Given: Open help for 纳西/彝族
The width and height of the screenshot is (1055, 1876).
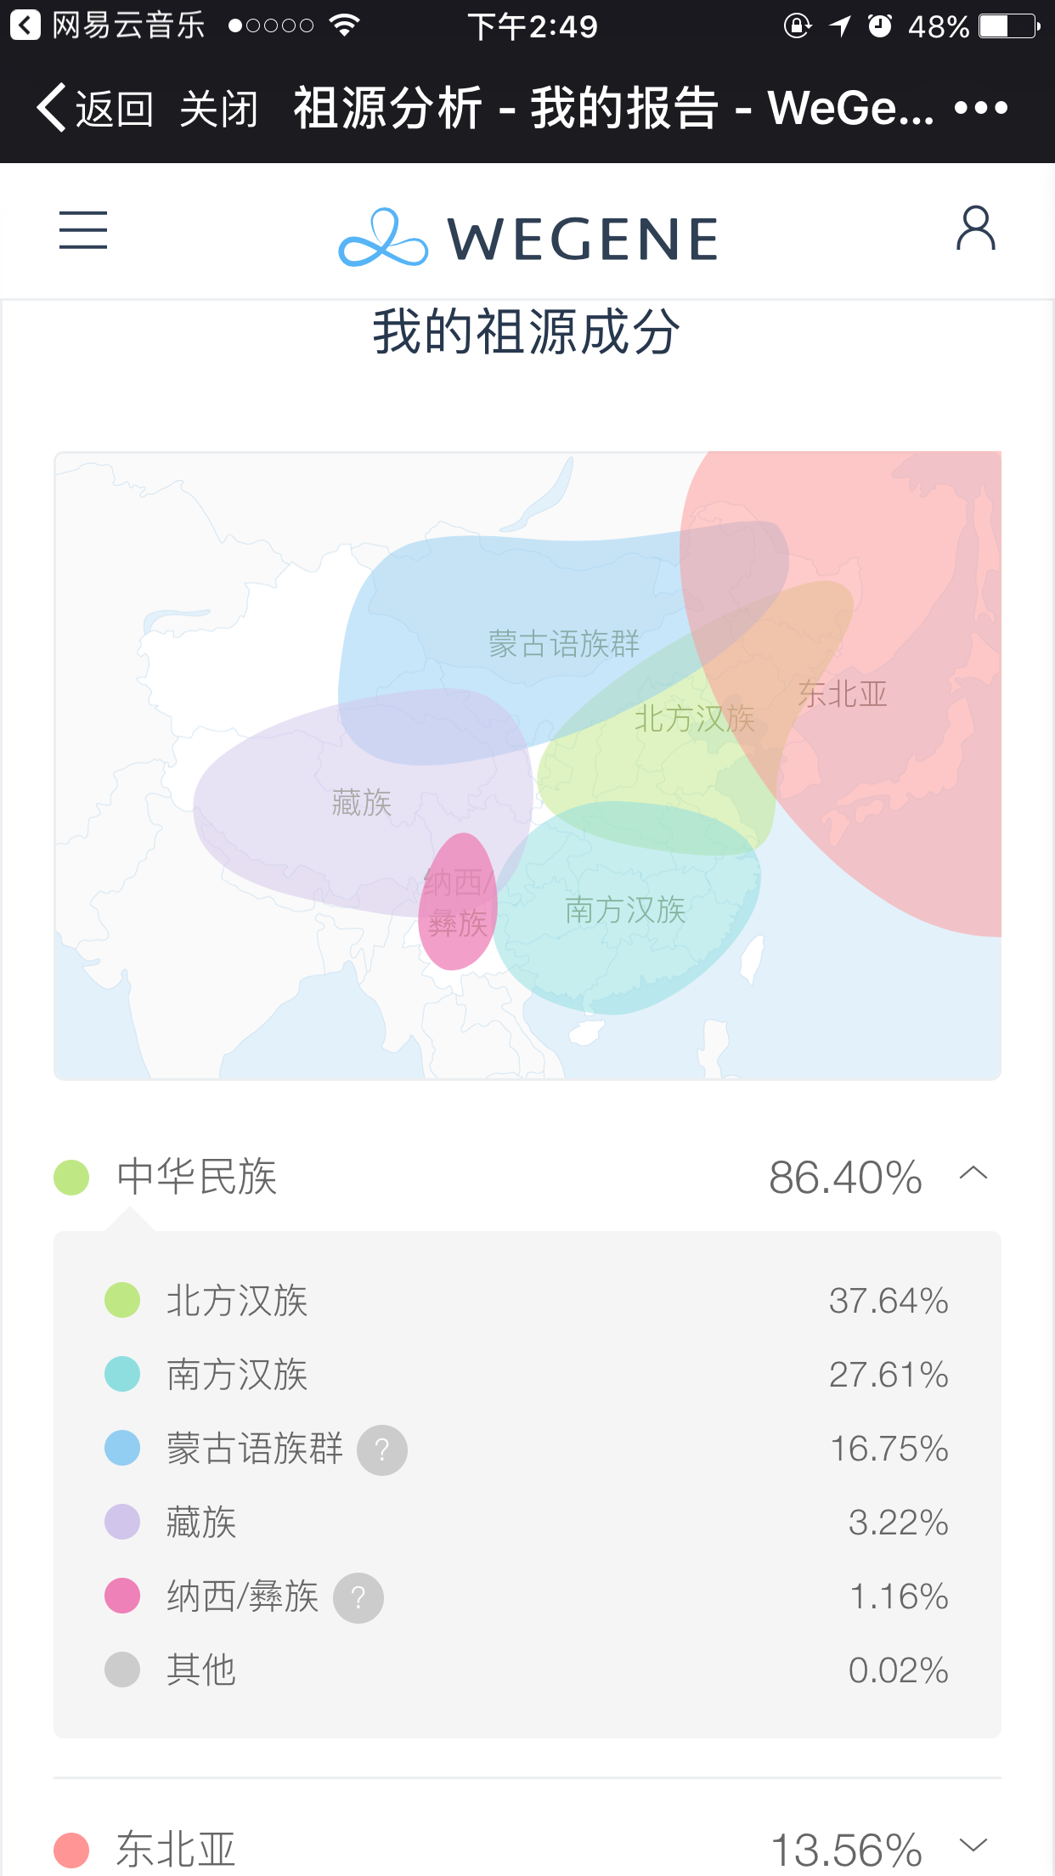Looking at the screenshot, I should (358, 1597).
